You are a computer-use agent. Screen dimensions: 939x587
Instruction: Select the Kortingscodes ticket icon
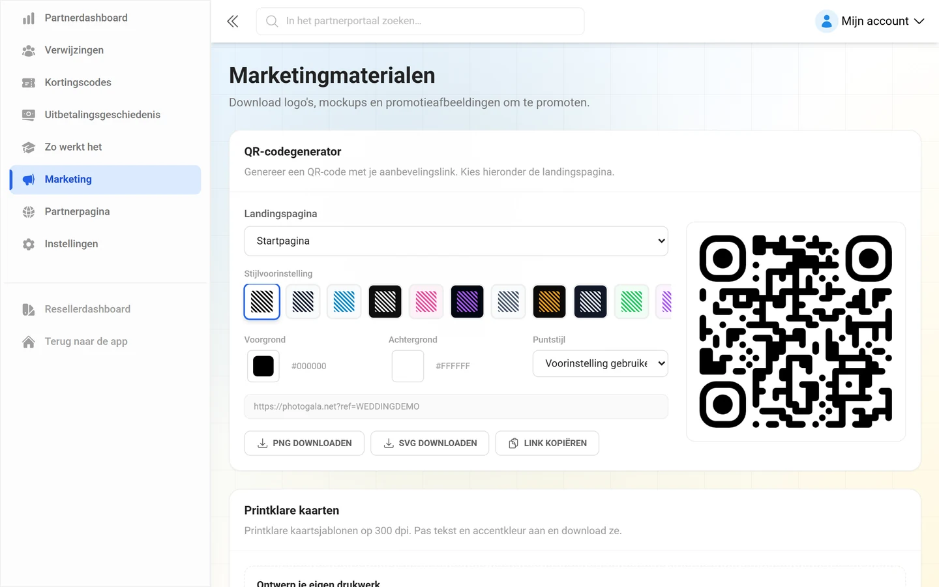pyautogui.click(x=29, y=83)
